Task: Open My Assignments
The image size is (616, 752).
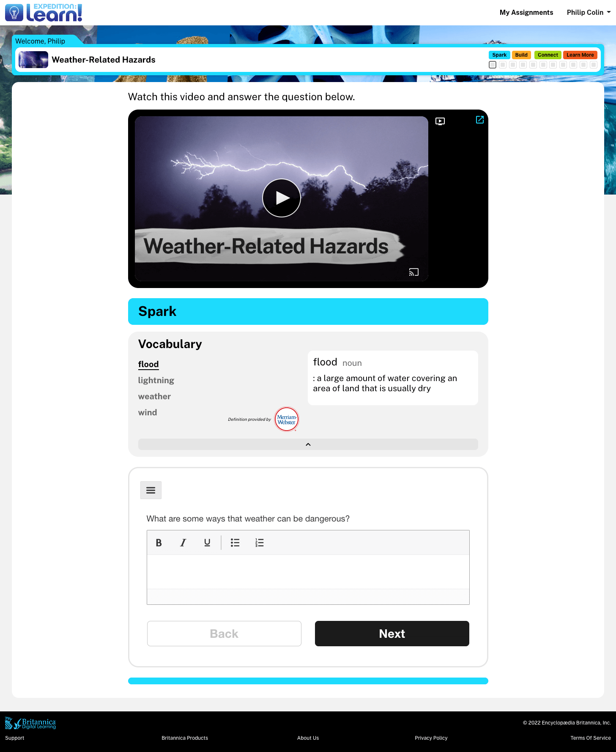Action: pyautogui.click(x=526, y=12)
